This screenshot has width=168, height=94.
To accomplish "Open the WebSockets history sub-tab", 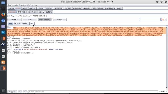I will tap(36, 12).
